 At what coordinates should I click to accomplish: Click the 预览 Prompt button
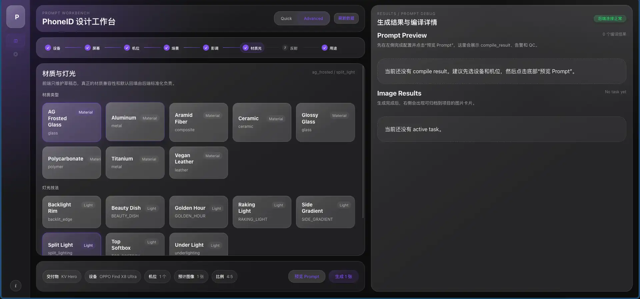(x=307, y=276)
